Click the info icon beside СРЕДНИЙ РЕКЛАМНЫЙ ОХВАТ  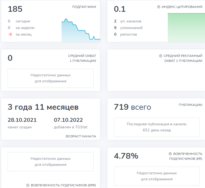161,56
